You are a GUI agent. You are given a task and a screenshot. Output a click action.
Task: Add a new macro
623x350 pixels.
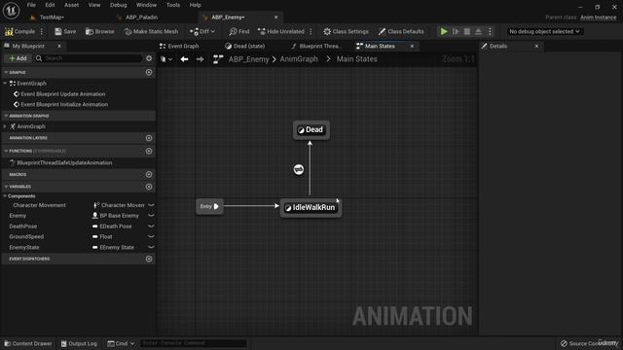(149, 174)
